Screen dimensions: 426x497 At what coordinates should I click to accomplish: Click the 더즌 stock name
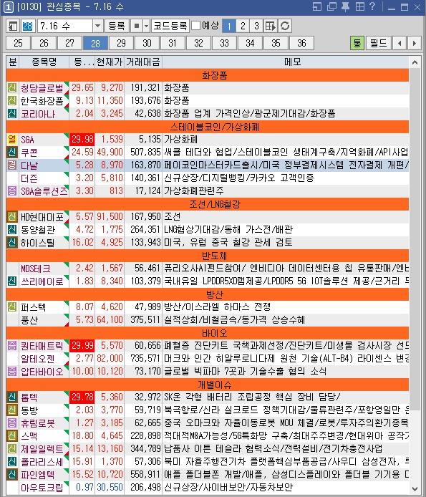pyautogui.click(x=29, y=178)
